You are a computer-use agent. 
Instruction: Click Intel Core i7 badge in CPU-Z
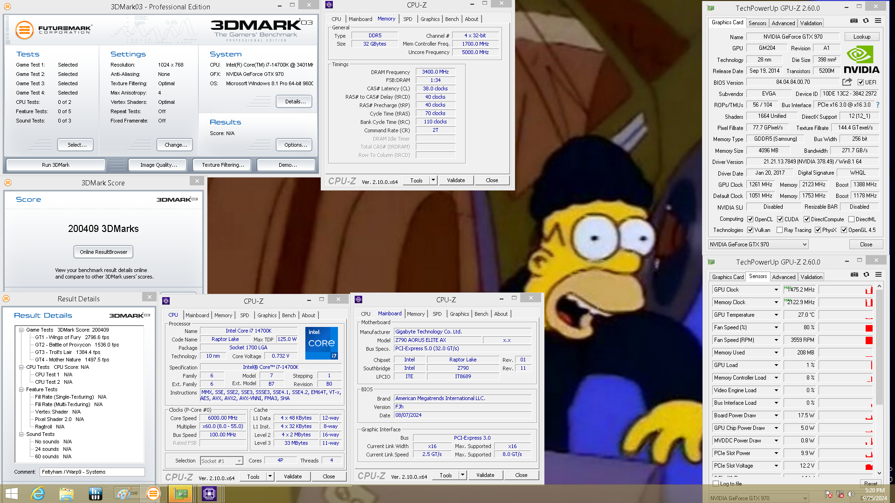(x=322, y=343)
